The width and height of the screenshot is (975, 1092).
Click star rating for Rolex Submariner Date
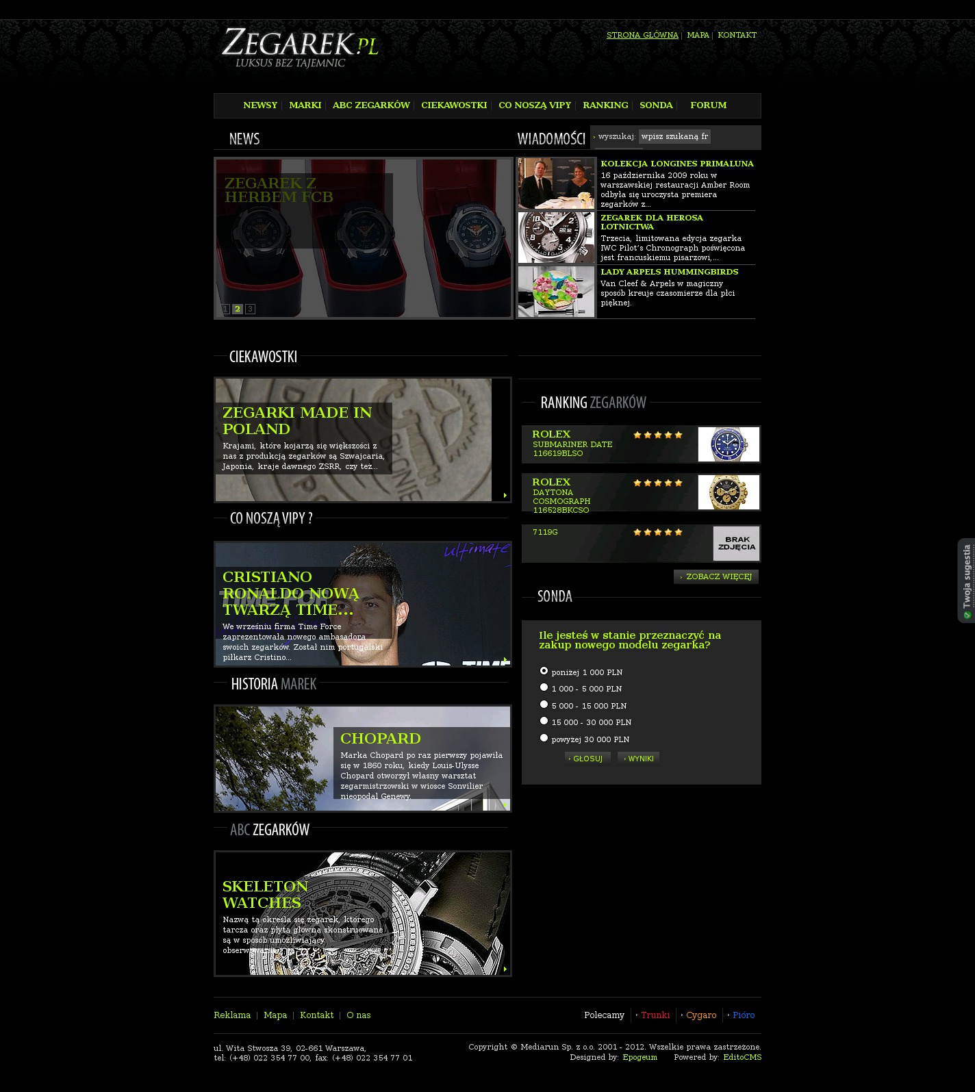(658, 435)
